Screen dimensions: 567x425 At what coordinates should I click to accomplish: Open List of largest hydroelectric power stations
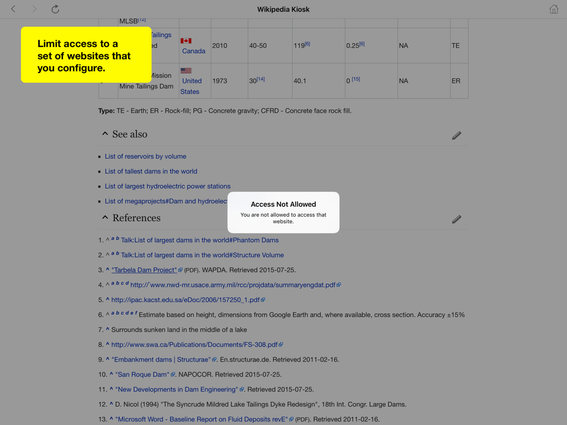pyautogui.click(x=167, y=186)
